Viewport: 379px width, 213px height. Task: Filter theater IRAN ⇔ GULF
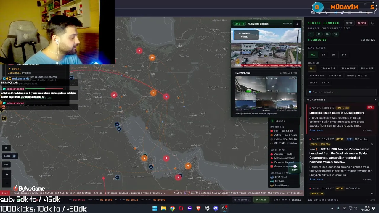pos(348,69)
